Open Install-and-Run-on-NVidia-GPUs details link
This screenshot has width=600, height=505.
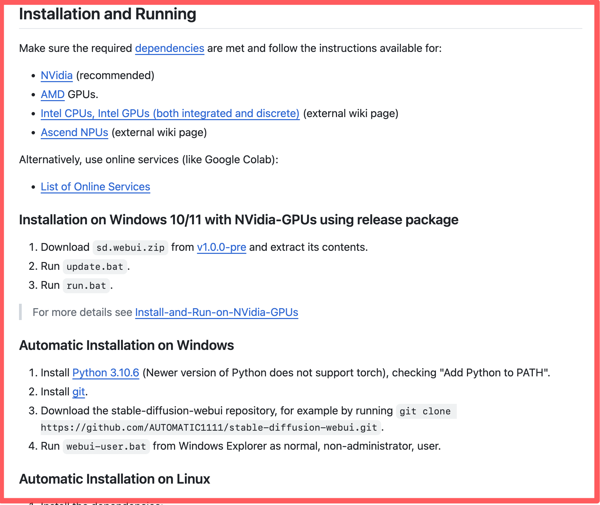pyautogui.click(x=217, y=312)
